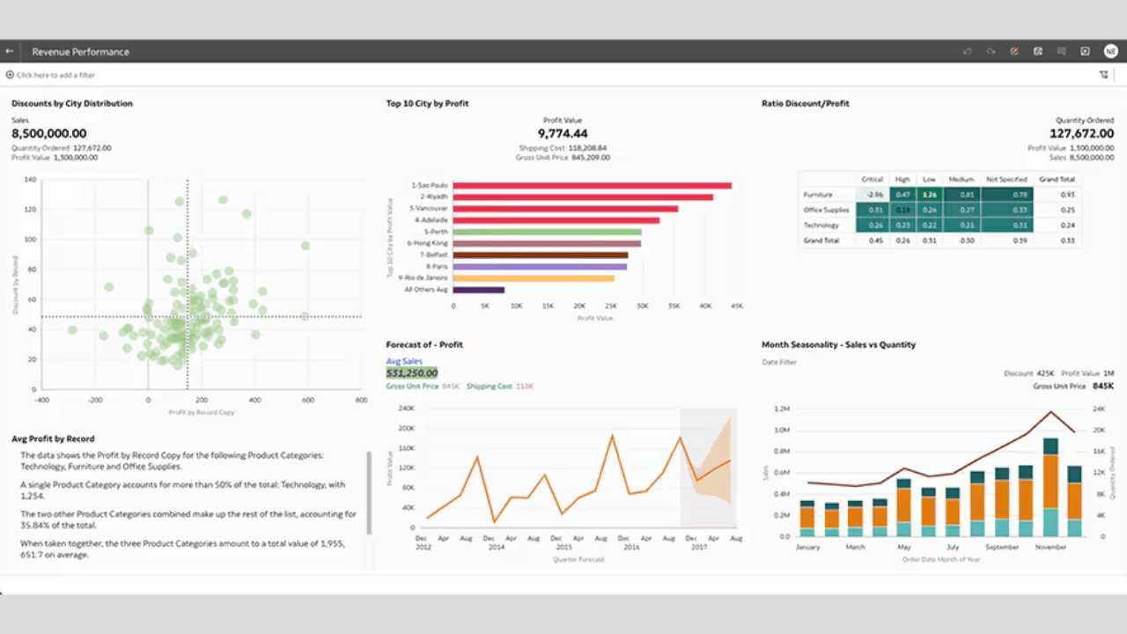Click the Grand Total column header
This screenshot has width=1127, height=634.
point(1057,179)
